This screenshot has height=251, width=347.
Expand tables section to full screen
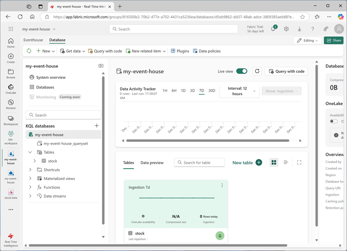[299, 162]
